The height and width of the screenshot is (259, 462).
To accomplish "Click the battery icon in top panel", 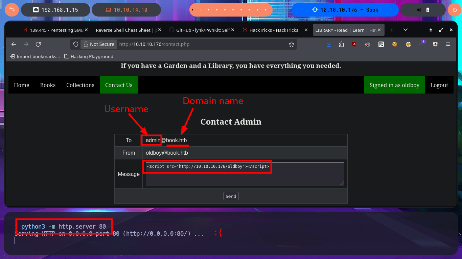I will point(428,10).
